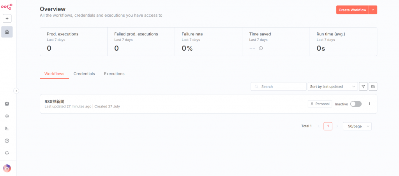This screenshot has width=399, height=176.
Task: Toggle the RSS抓新聞 workflow active switch
Action: (x=356, y=104)
